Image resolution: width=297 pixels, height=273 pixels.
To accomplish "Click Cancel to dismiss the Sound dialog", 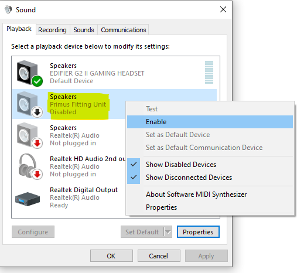I will 159,255.
